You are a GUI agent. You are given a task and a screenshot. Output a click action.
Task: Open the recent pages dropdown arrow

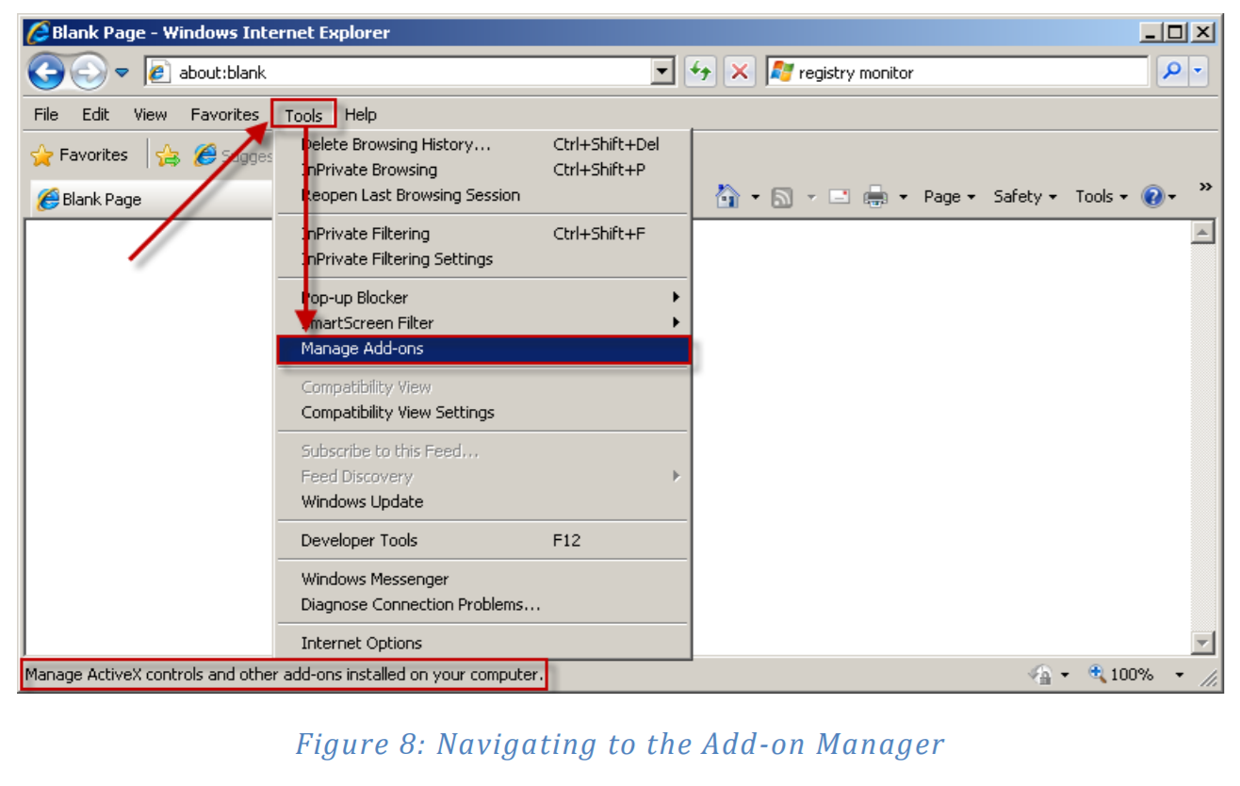122,73
